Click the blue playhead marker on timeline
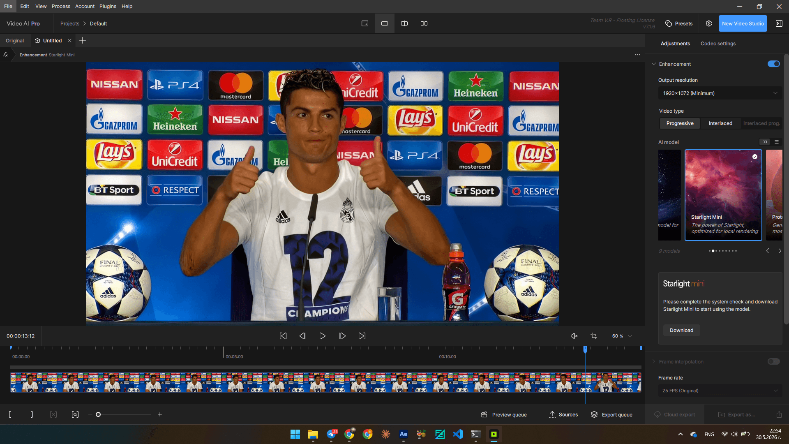The width and height of the screenshot is (789, 444). pyautogui.click(x=585, y=349)
